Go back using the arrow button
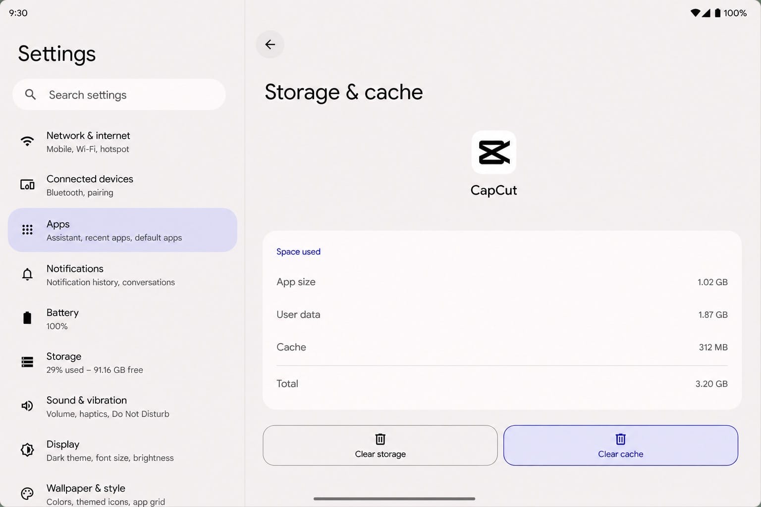761x507 pixels. tap(270, 45)
